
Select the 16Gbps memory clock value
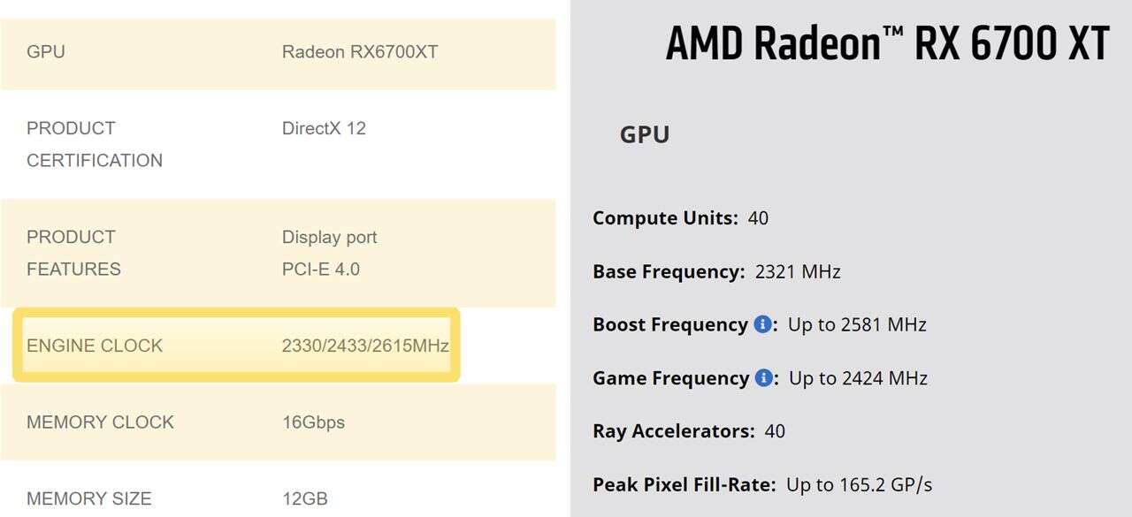(313, 422)
